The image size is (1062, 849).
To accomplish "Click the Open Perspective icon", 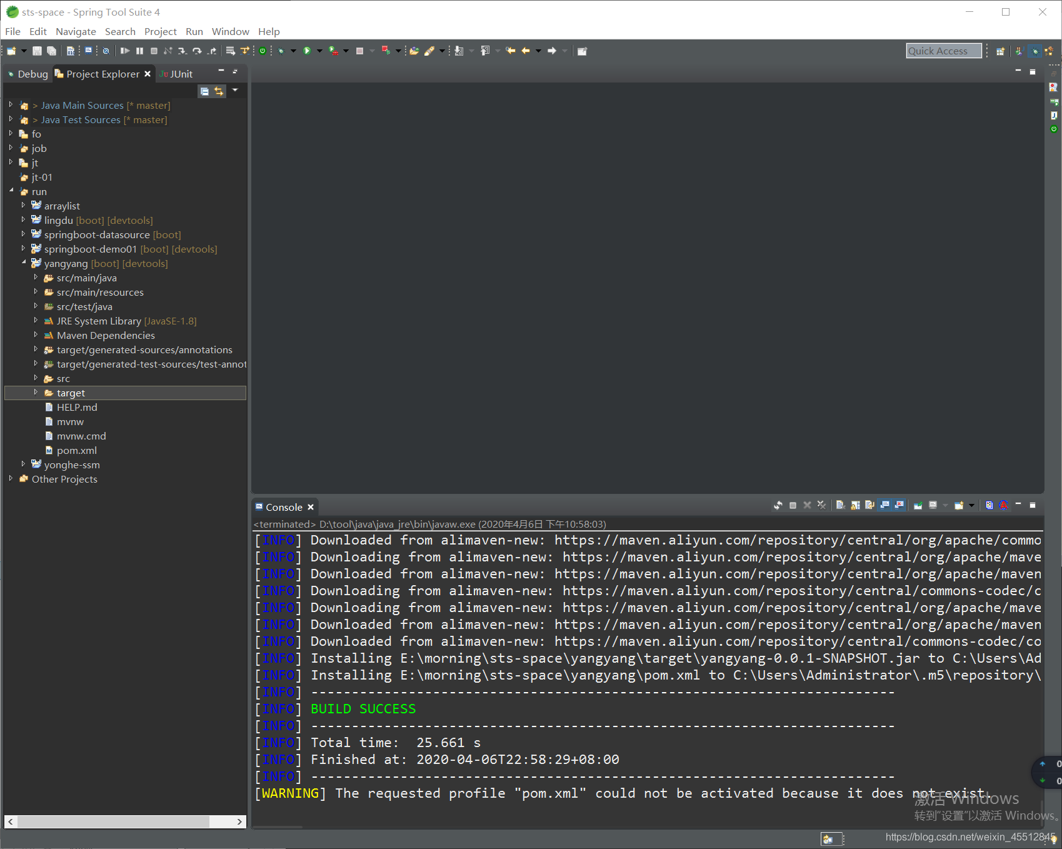I will click(1000, 51).
